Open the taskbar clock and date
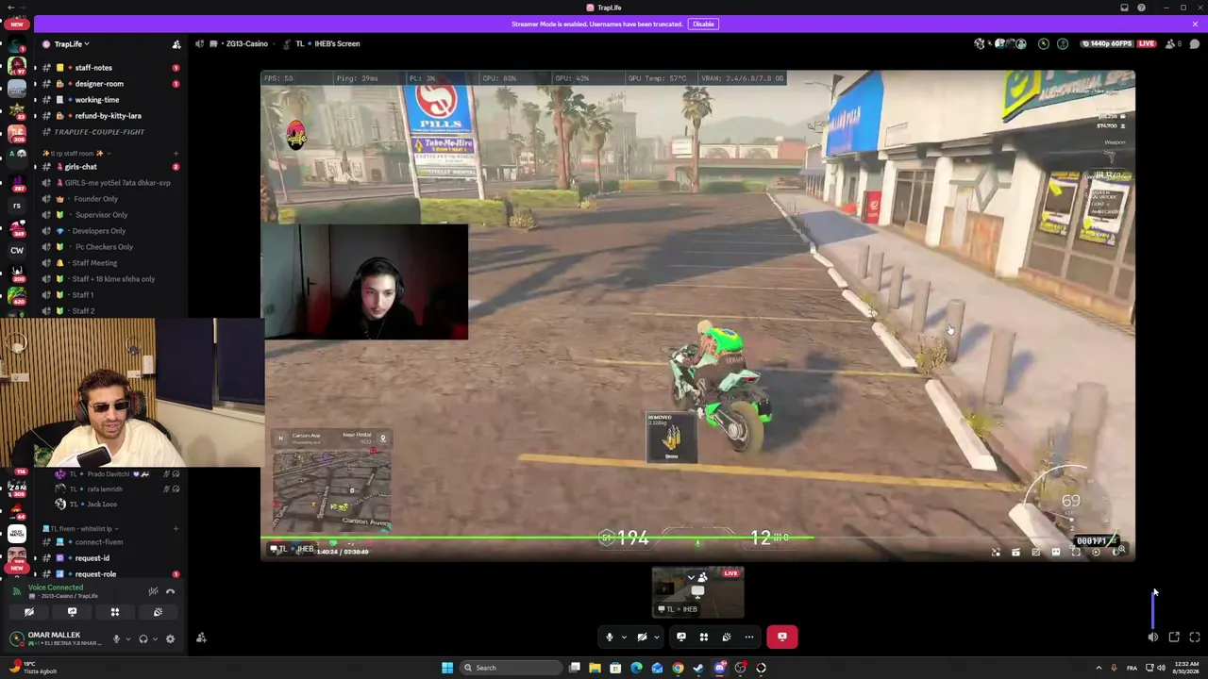 [x=1186, y=668]
